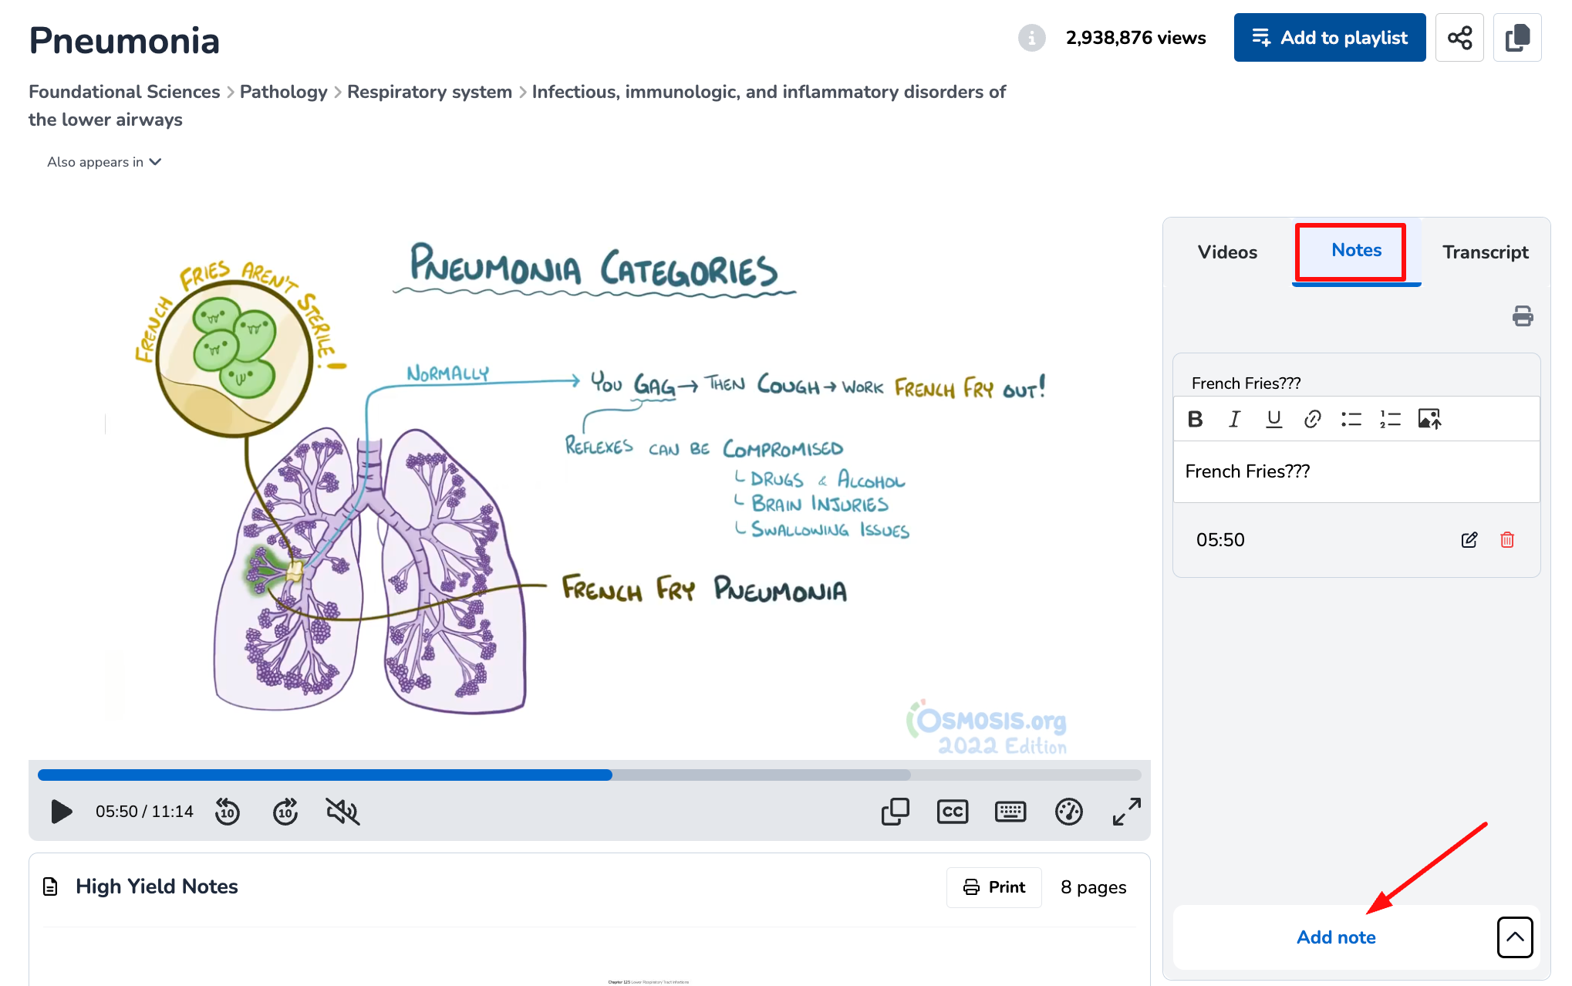
Task: Insert image using the editor image icon
Action: point(1429,419)
